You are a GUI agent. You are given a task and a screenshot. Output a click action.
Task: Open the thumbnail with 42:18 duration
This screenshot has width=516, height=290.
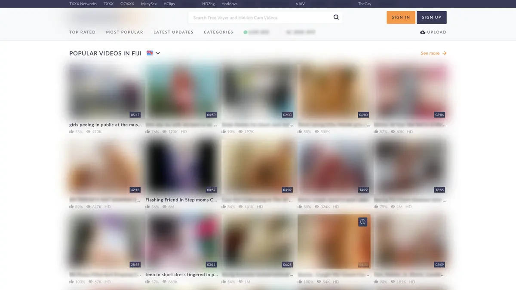tap(106, 167)
